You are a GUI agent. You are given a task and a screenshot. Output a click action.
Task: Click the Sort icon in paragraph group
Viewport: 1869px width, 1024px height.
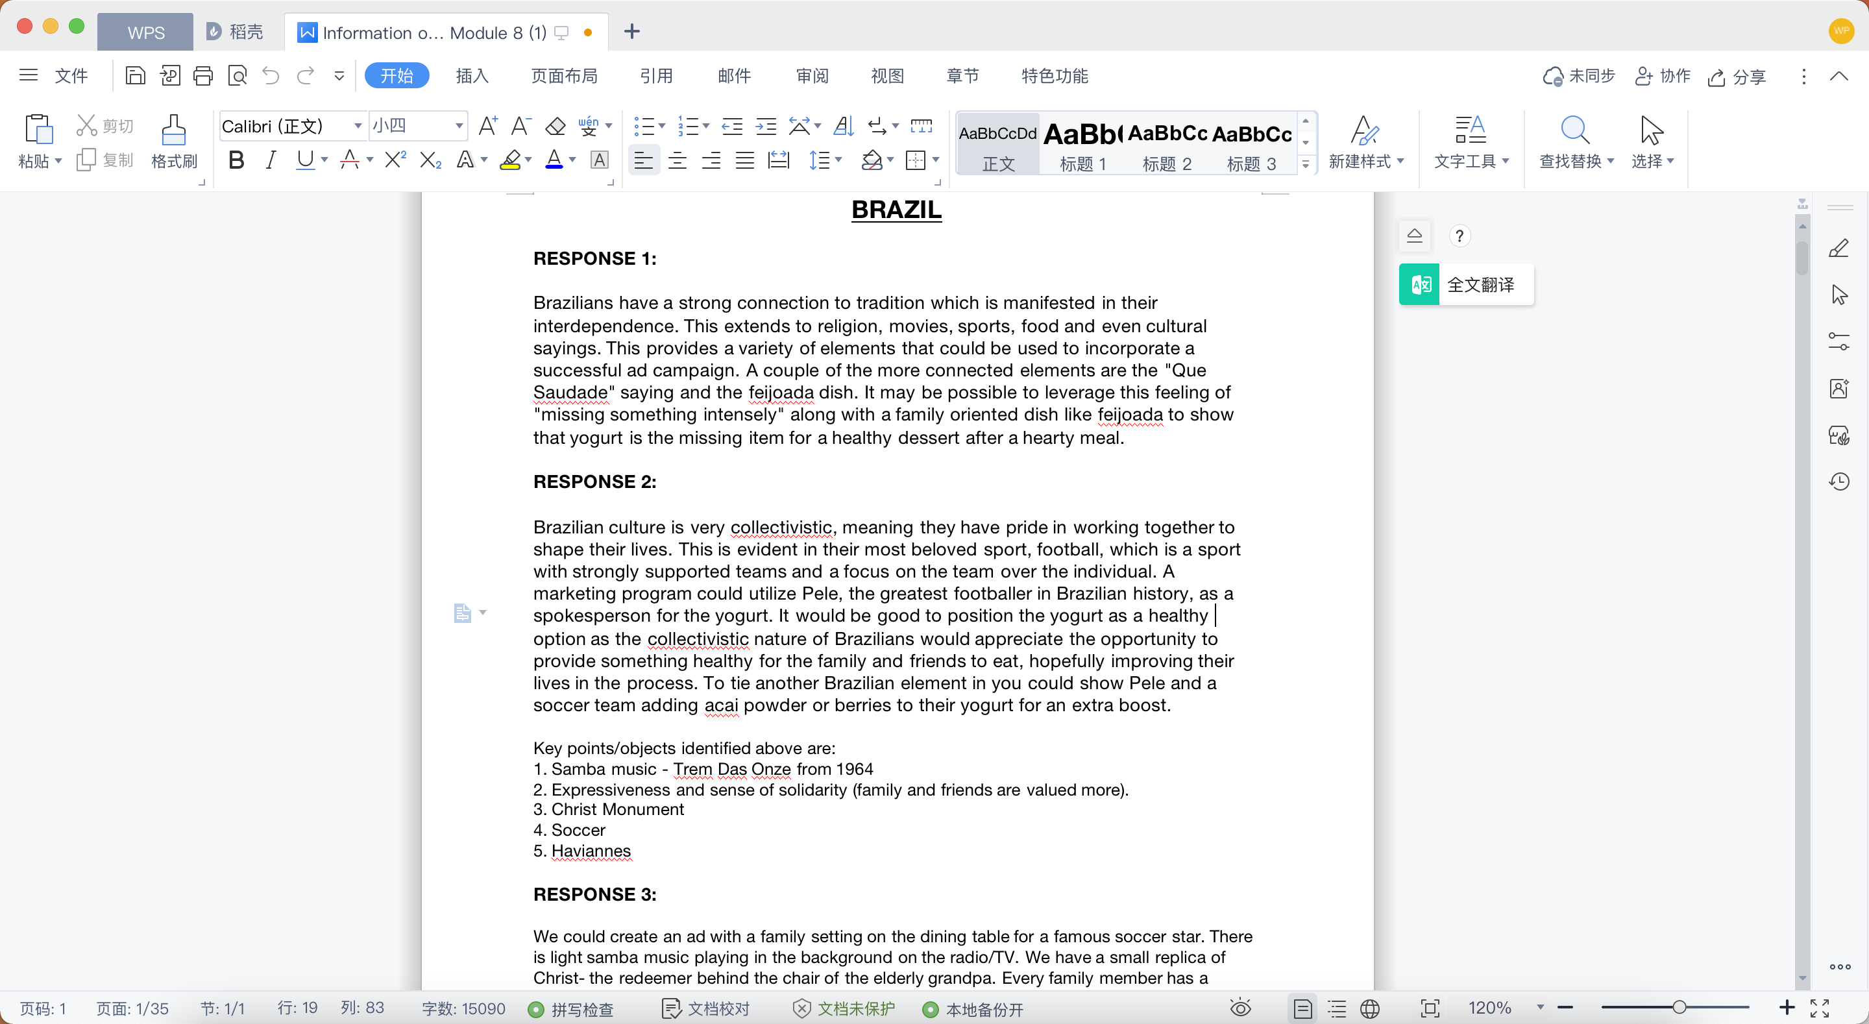(843, 127)
